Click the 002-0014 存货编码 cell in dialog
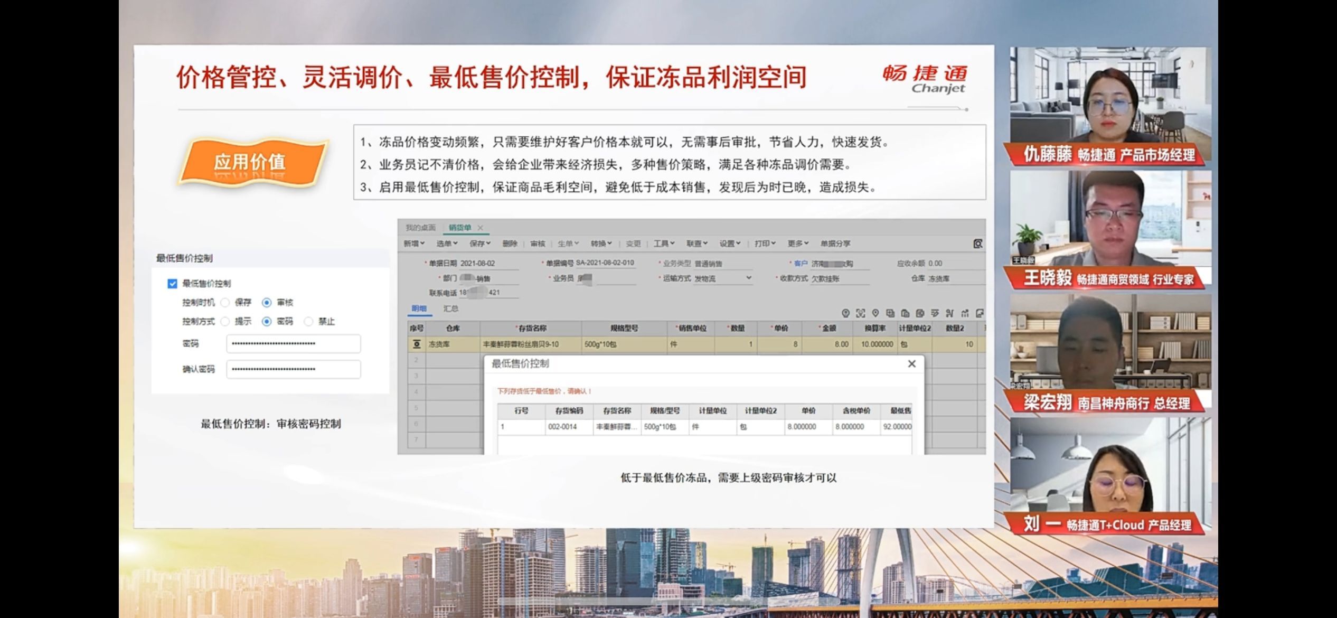1337x618 pixels. pyautogui.click(x=568, y=427)
